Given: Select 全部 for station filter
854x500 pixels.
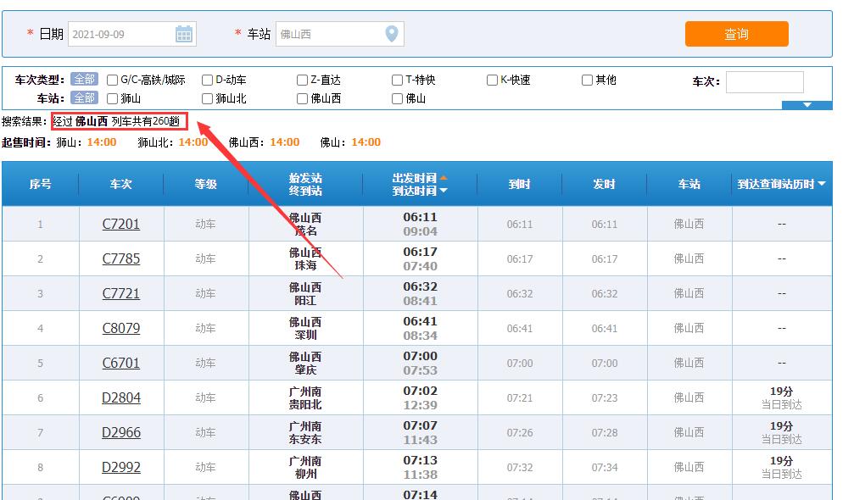Looking at the screenshot, I should pyautogui.click(x=84, y=98).
